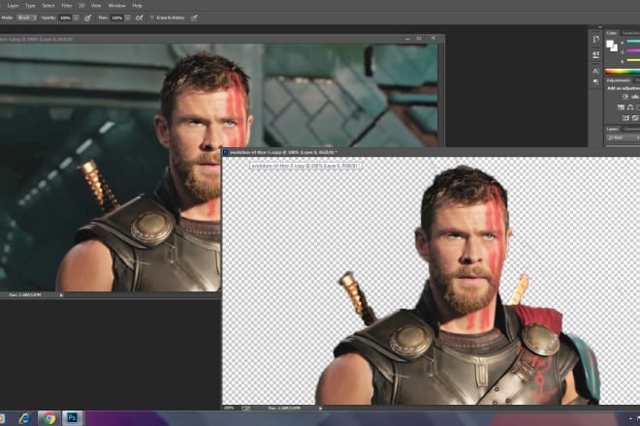Select the evolution-of-thor-3 copy title bar

[431, 152]
